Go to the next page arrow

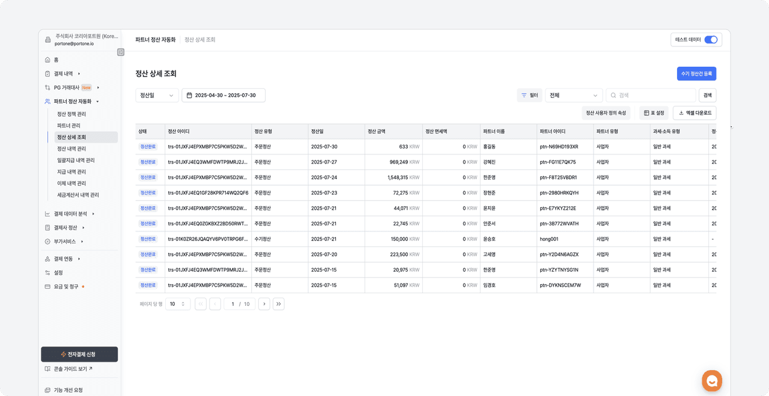pyautogui.click(x=264, y=304)
